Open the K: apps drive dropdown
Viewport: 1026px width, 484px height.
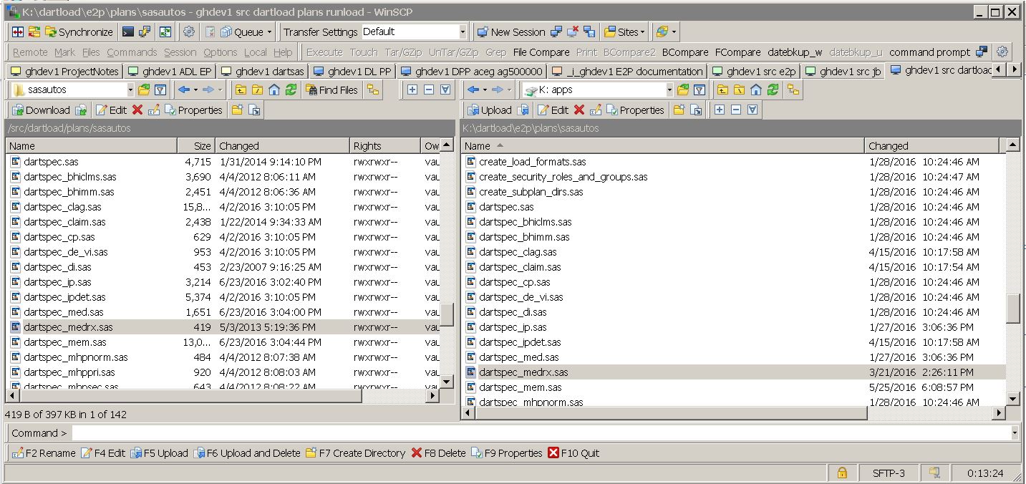[x=669, y=90]
